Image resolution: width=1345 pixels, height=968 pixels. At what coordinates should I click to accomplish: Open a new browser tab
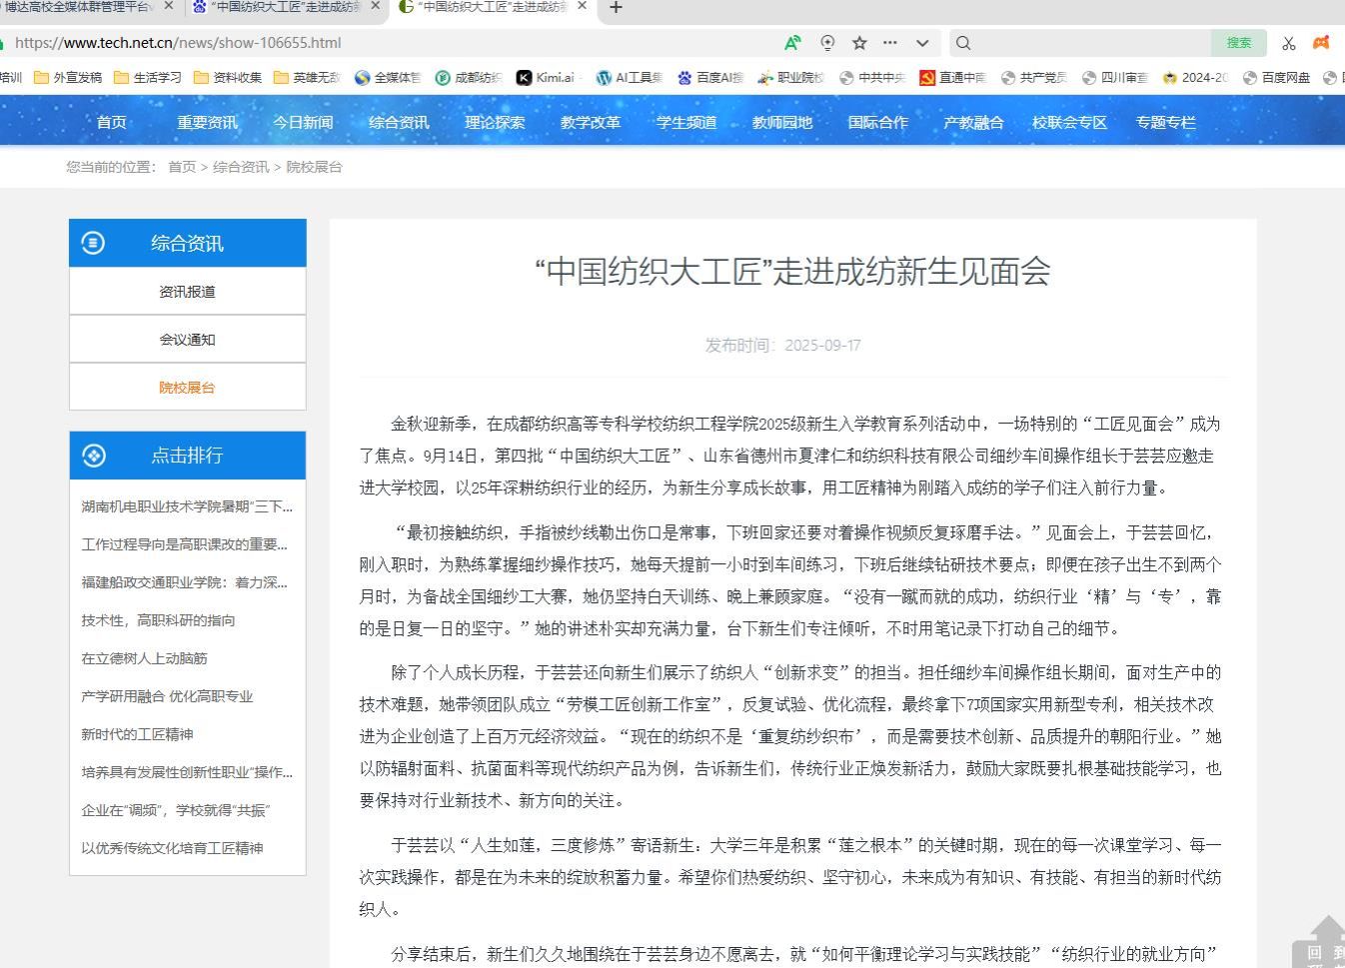[x=617, y=8]
